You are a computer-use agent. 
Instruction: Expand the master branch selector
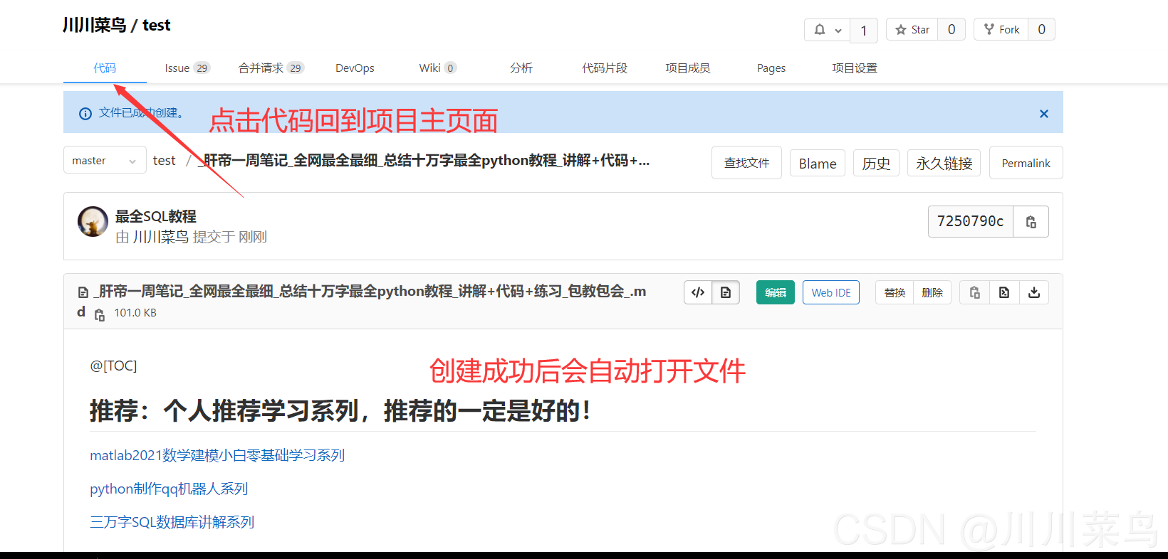pyautogui.click(x=104, y=161)
